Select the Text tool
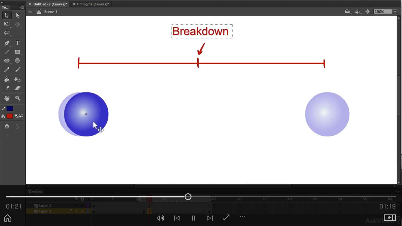The height and width of the screenshot is (226, 402). tap(18, 43)
